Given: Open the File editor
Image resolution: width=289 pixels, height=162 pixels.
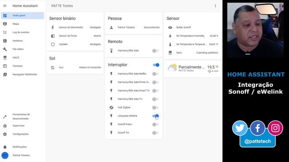Looking at the screenshot, I should 23,49.
